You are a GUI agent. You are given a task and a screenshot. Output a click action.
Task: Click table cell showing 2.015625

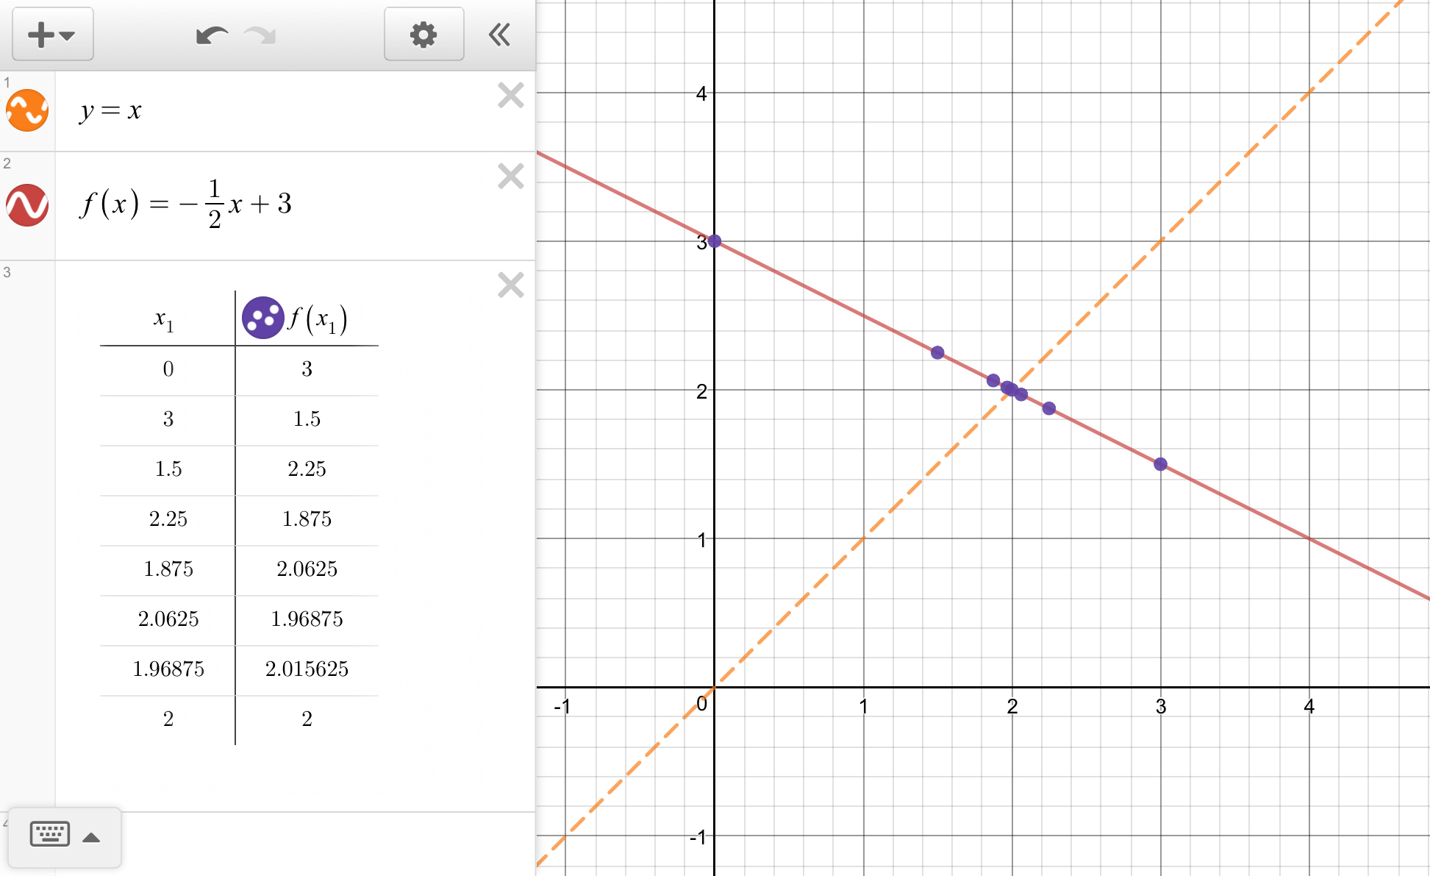pyautogui.click(x=307, y=669)
